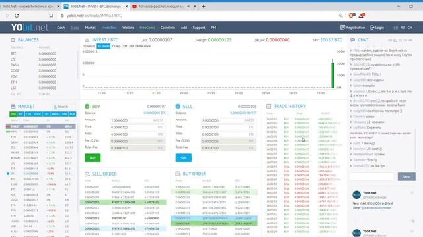Click the blue Sell circle icon
This screenshot has width=423, height=237.
178,107
